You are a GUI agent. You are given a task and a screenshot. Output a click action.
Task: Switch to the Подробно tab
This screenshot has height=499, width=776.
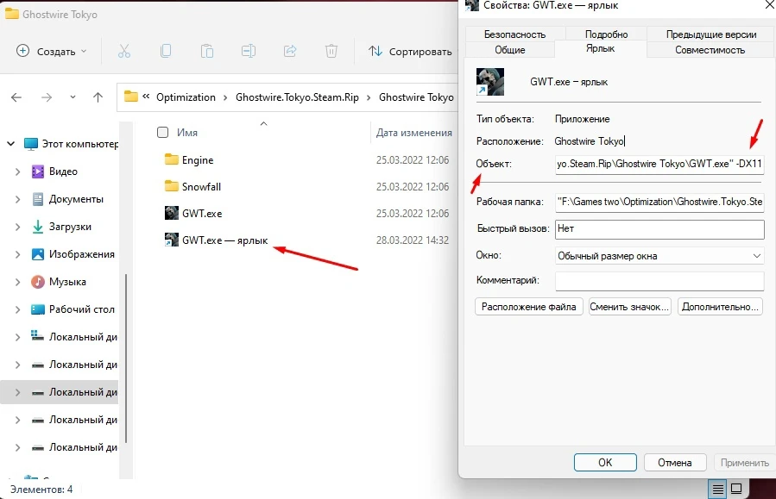[x=606, y=34]
